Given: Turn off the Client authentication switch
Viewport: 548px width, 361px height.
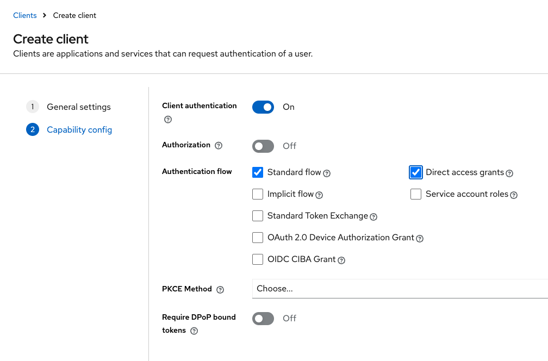Looking at the screenshot, I should click(x=263, y=107).
